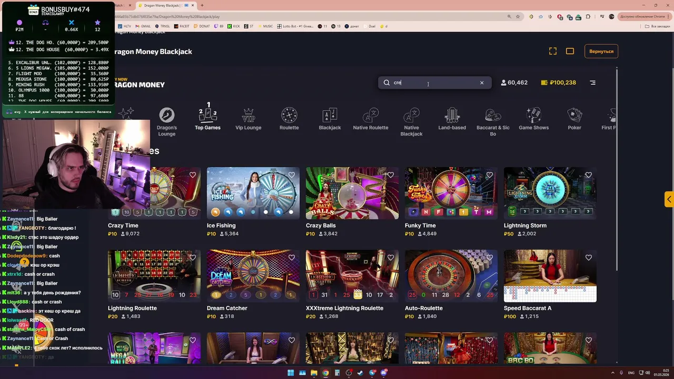Image resolution: width=674 pixels, height=379 pixels.
Task: Show hidden system tray icons
Action: tap(613, 373)
